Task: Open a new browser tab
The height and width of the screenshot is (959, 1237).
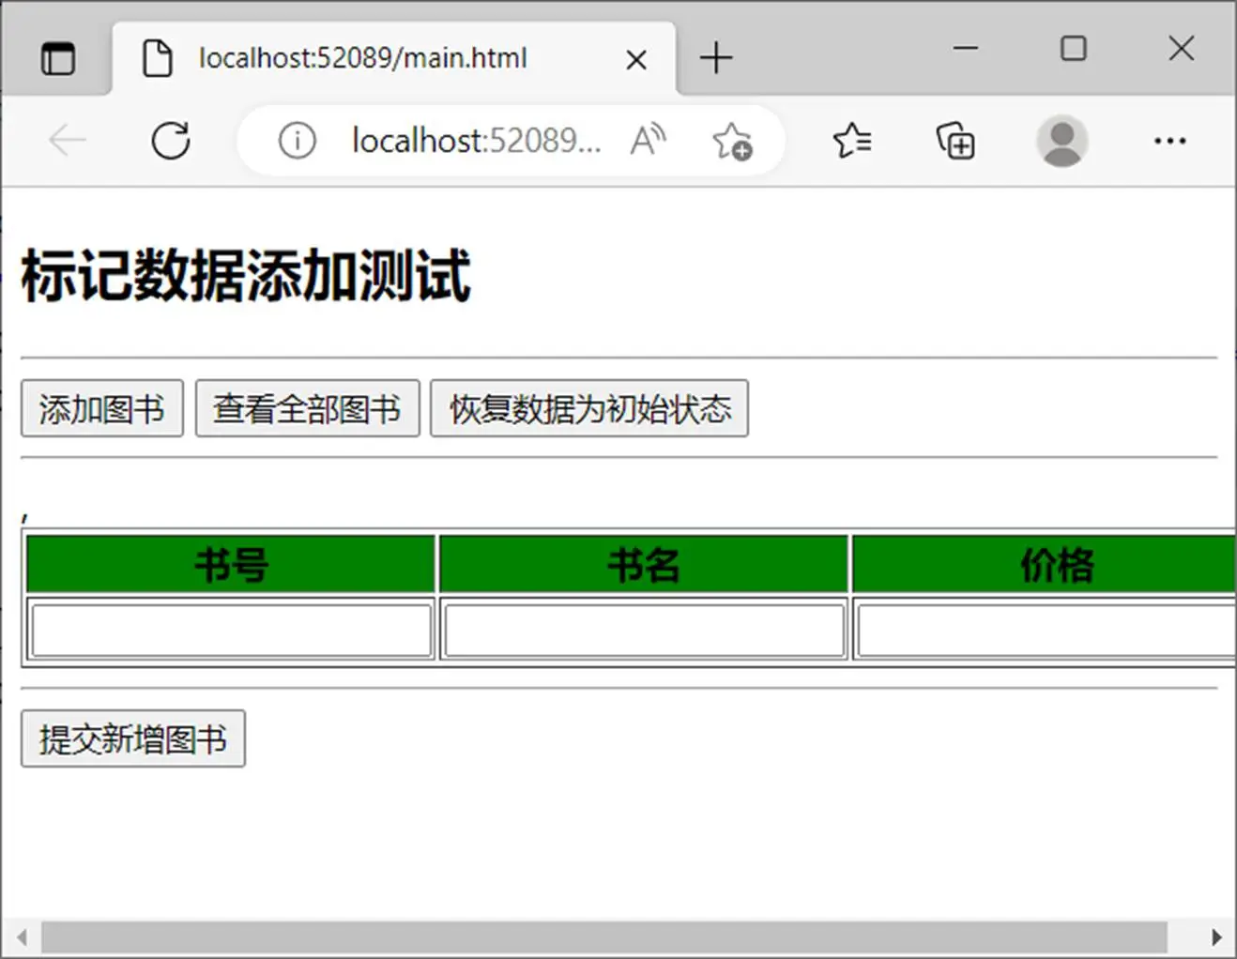Action: 716,58
